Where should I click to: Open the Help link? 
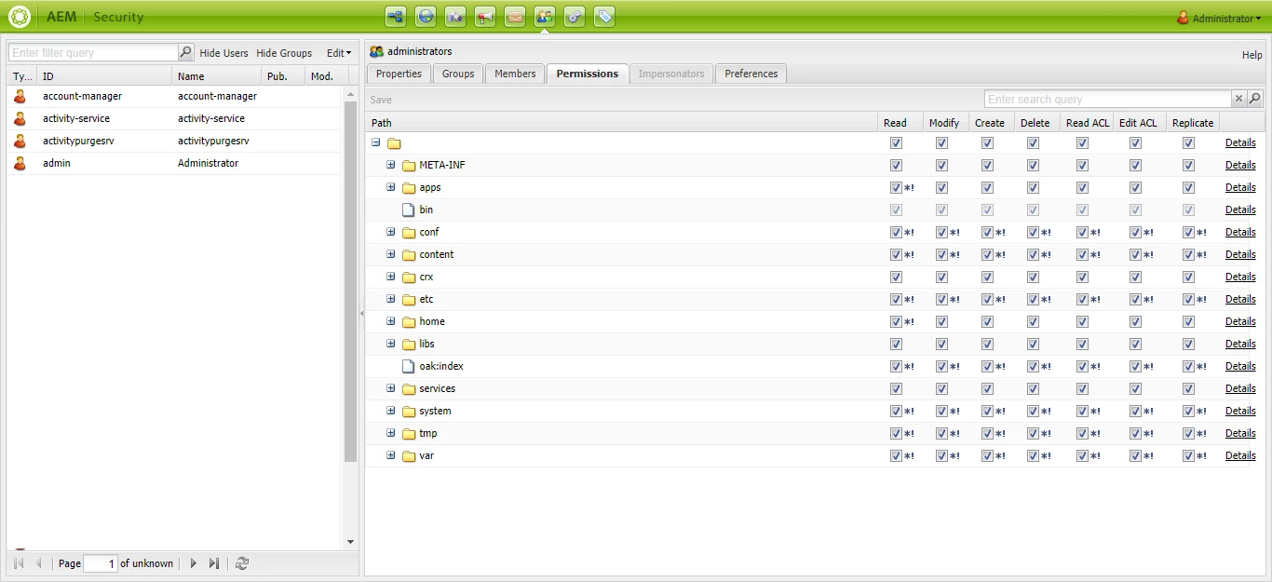[x=1252, y=55]
